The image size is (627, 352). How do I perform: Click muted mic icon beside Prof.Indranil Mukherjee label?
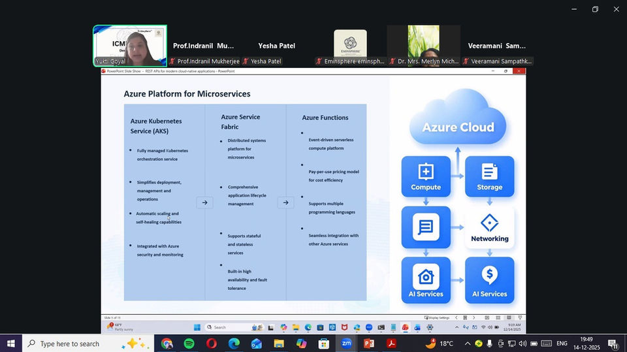tap(172, 61)
